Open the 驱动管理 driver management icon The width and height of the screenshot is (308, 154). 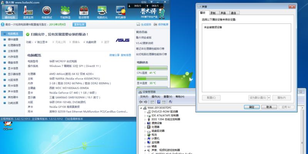click(x=84, y=12)
